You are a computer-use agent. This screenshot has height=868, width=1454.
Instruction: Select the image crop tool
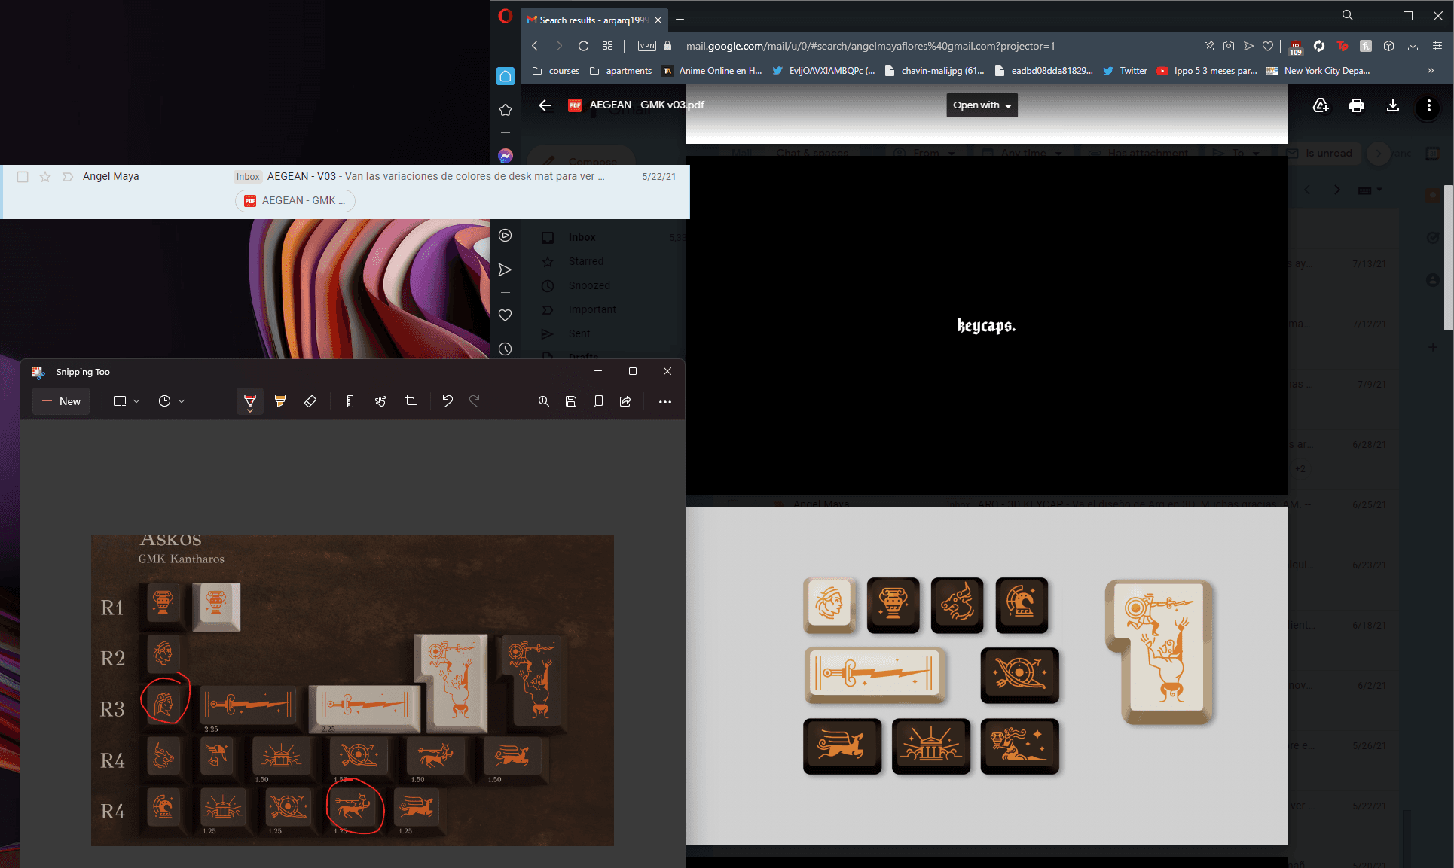(x=411, y=401)
